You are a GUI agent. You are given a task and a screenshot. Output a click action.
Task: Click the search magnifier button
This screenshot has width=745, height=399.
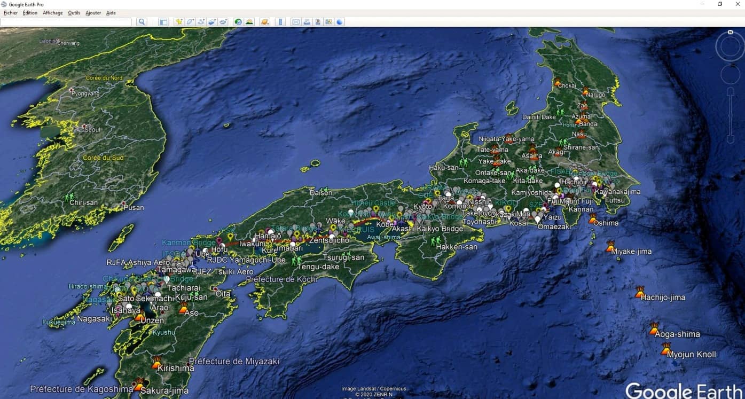coord(142,22)
